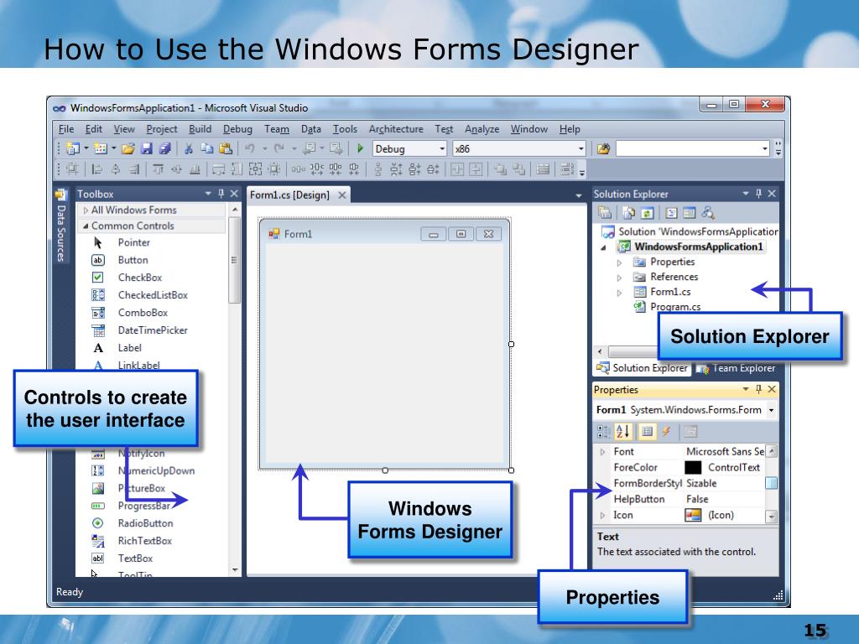Screen dimensions: 859x644
Task: Click the Toolbox vertical scrollbar thumb
Action: [x=235, y=260]
